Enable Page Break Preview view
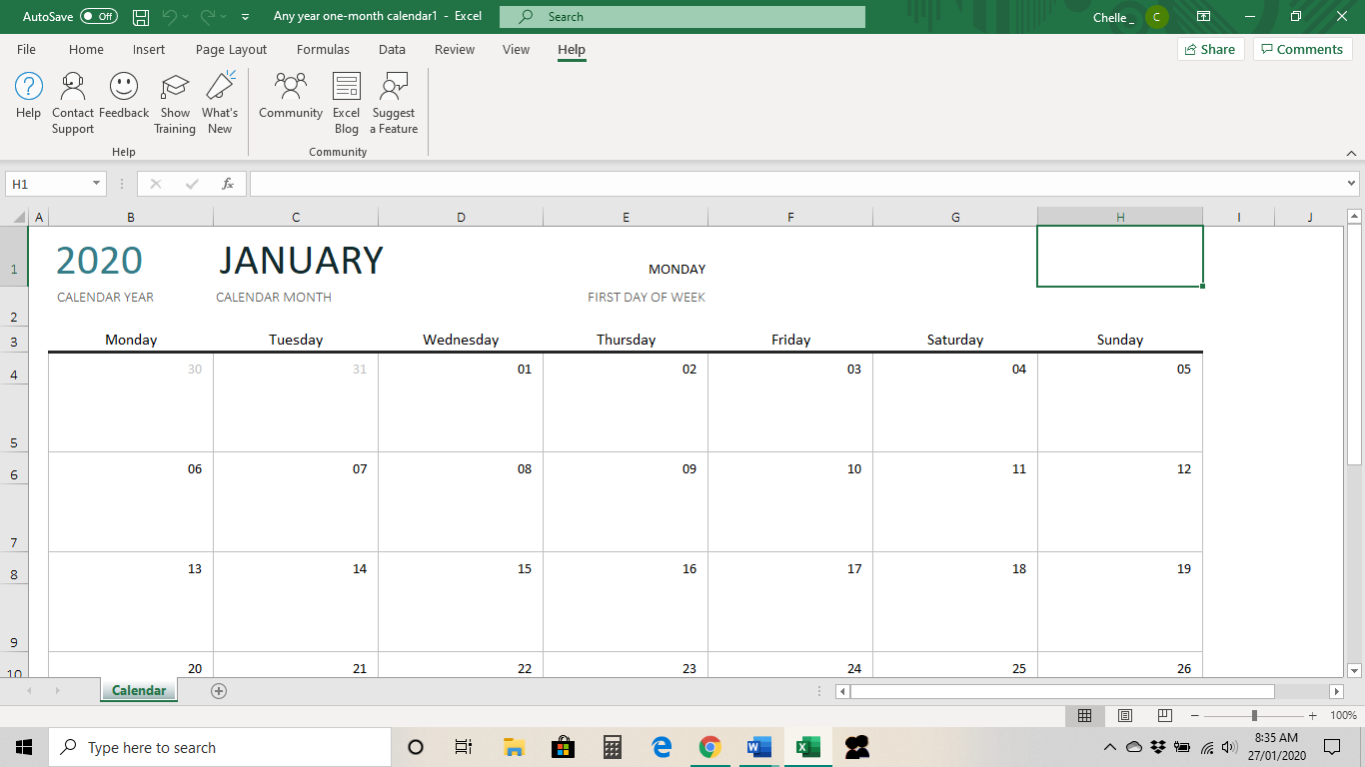The height and width of the screenshot is (767, 1365). click(x=1164, y=715)
